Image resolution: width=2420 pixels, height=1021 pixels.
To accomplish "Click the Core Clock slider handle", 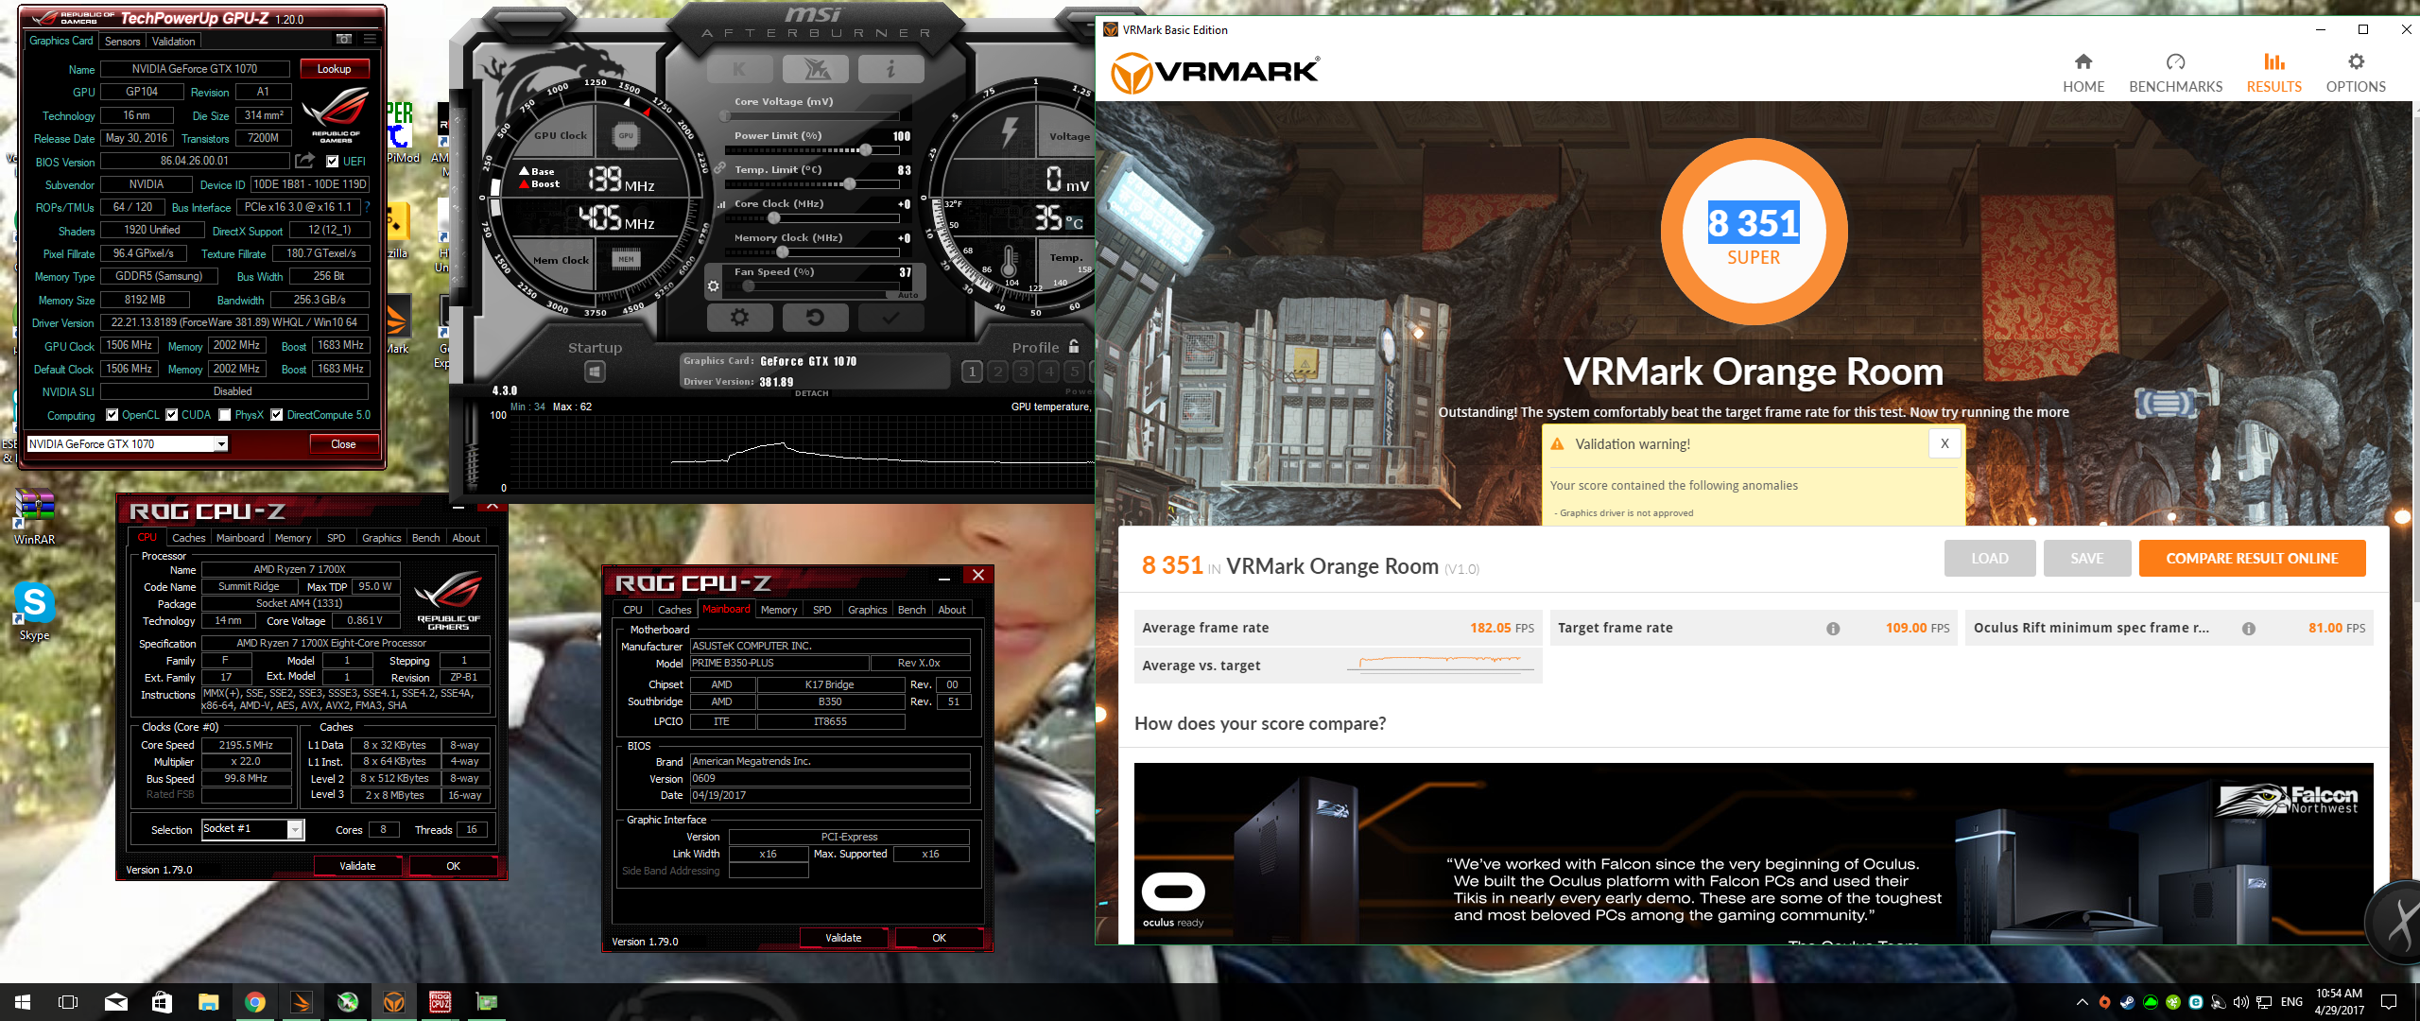I will pos(773,218).
